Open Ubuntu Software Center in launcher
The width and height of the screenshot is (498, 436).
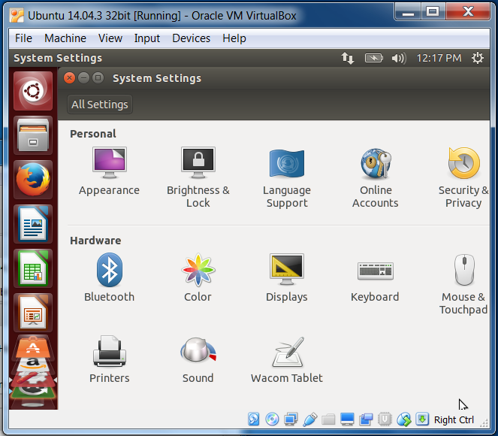(33, 347)
